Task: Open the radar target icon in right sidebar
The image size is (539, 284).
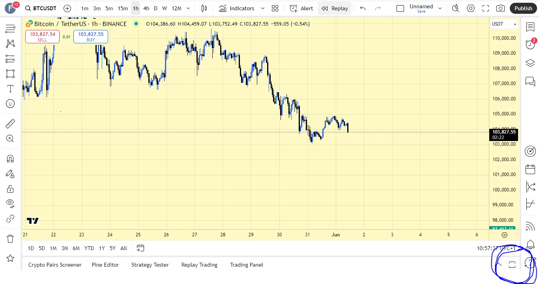Action: click(x=530, y=151)
